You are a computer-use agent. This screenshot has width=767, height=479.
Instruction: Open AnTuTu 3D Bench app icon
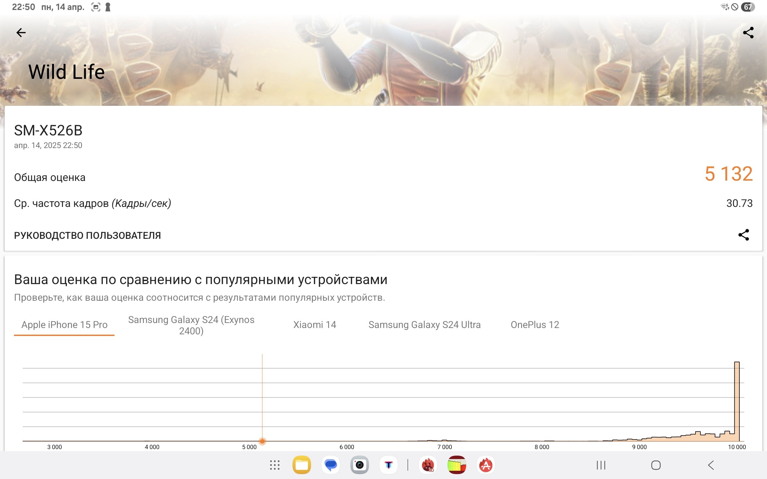point(428,465)
